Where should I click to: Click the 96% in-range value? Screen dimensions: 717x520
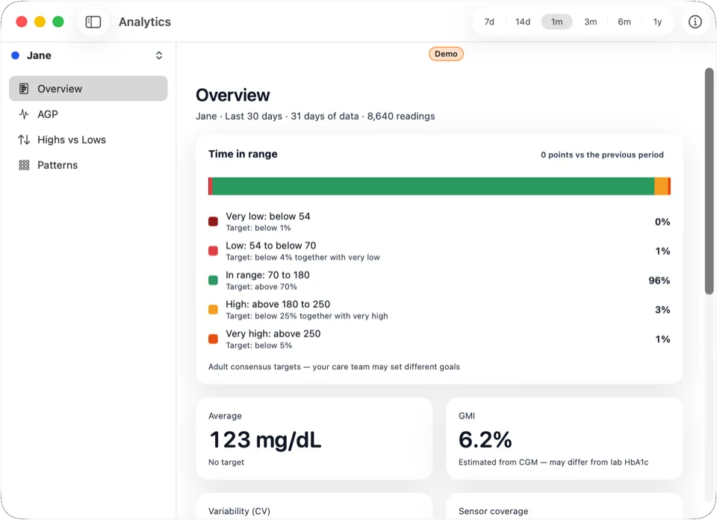[659, 281]
